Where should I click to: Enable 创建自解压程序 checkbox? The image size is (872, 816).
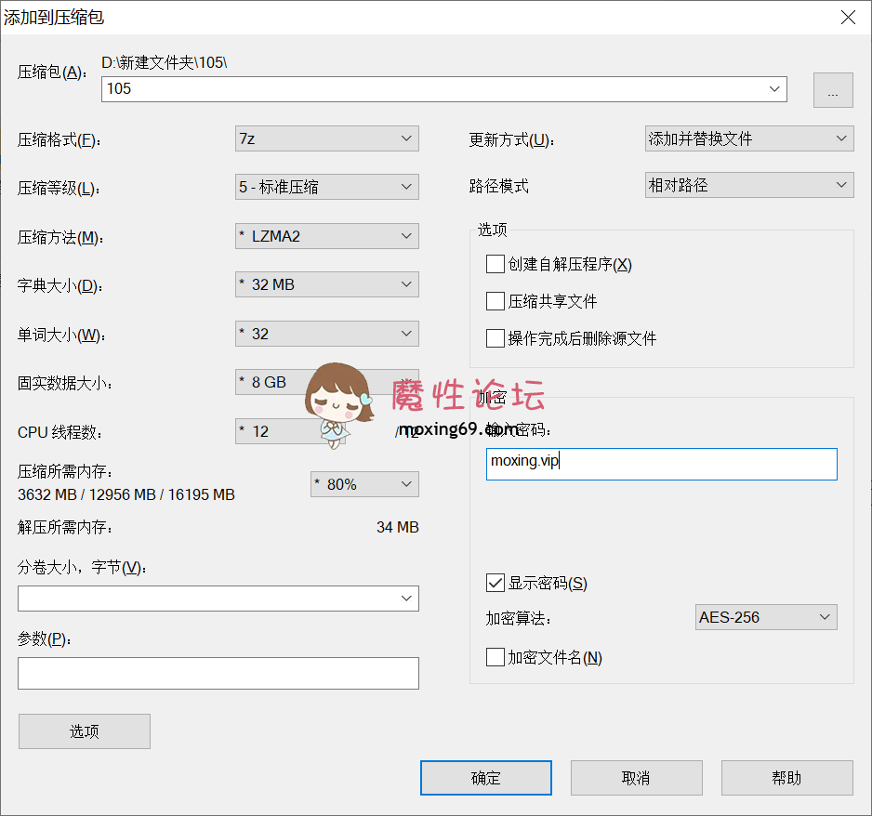[x=495, y=264]
